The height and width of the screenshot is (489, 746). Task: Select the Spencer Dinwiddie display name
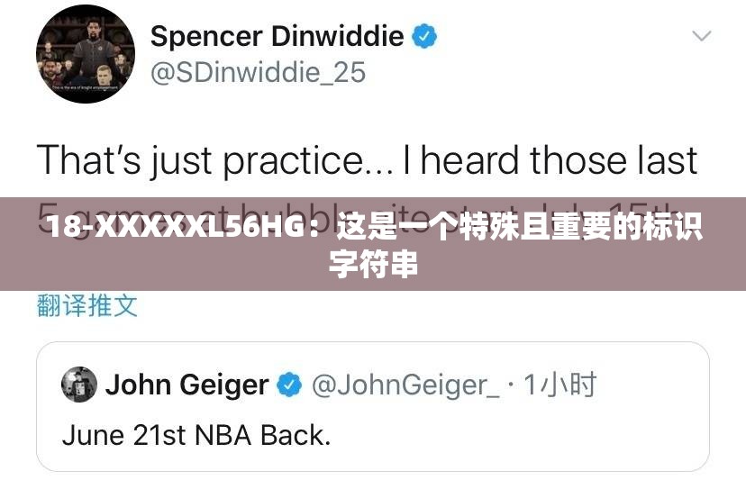tap(277, 36)
